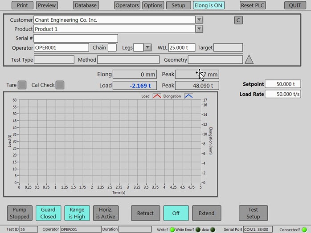Toggle the Horiz. is Active button
This screenshot has height=233, width=311.
[x=106, y=213]
